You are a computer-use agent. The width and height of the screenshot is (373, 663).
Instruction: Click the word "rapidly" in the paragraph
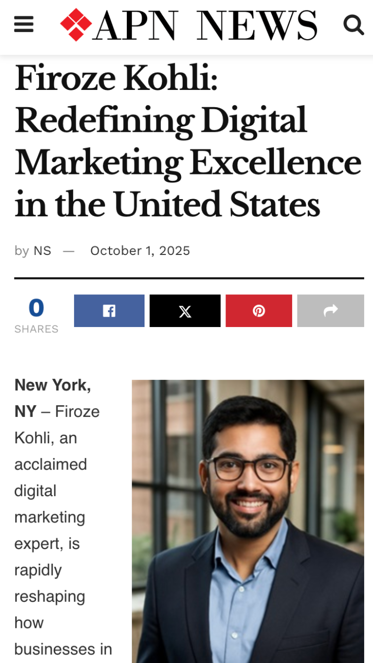[38, 570]
